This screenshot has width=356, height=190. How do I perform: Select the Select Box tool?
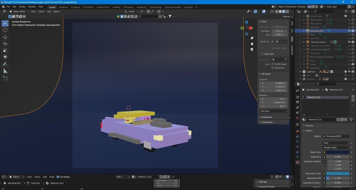pyautogui.click(x=5, y=23)
